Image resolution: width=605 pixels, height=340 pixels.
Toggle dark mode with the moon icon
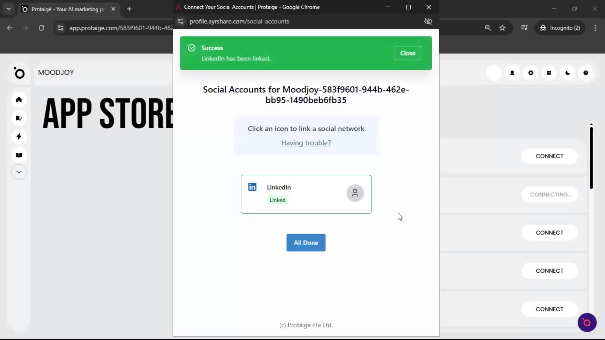tap(567, 73)
